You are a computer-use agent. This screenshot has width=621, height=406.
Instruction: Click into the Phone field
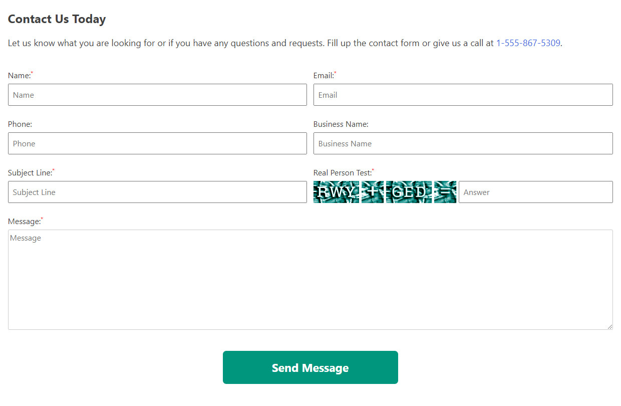coord(157,143)
